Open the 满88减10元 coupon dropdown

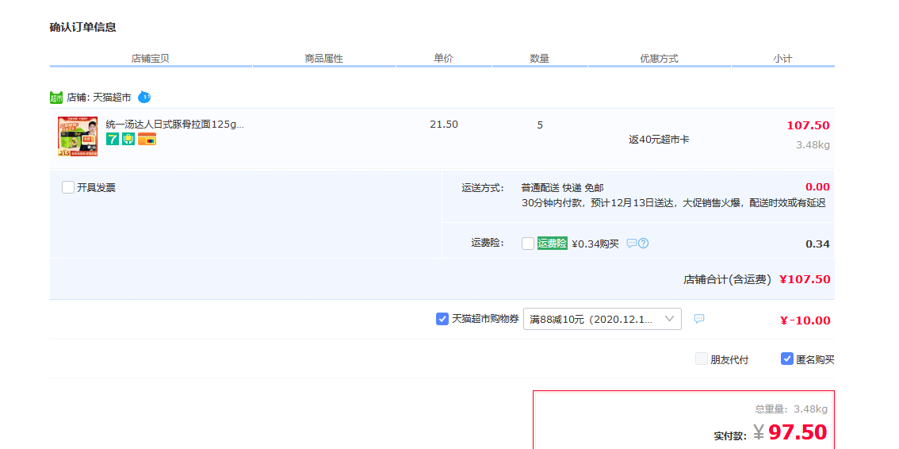coord(603,319)
